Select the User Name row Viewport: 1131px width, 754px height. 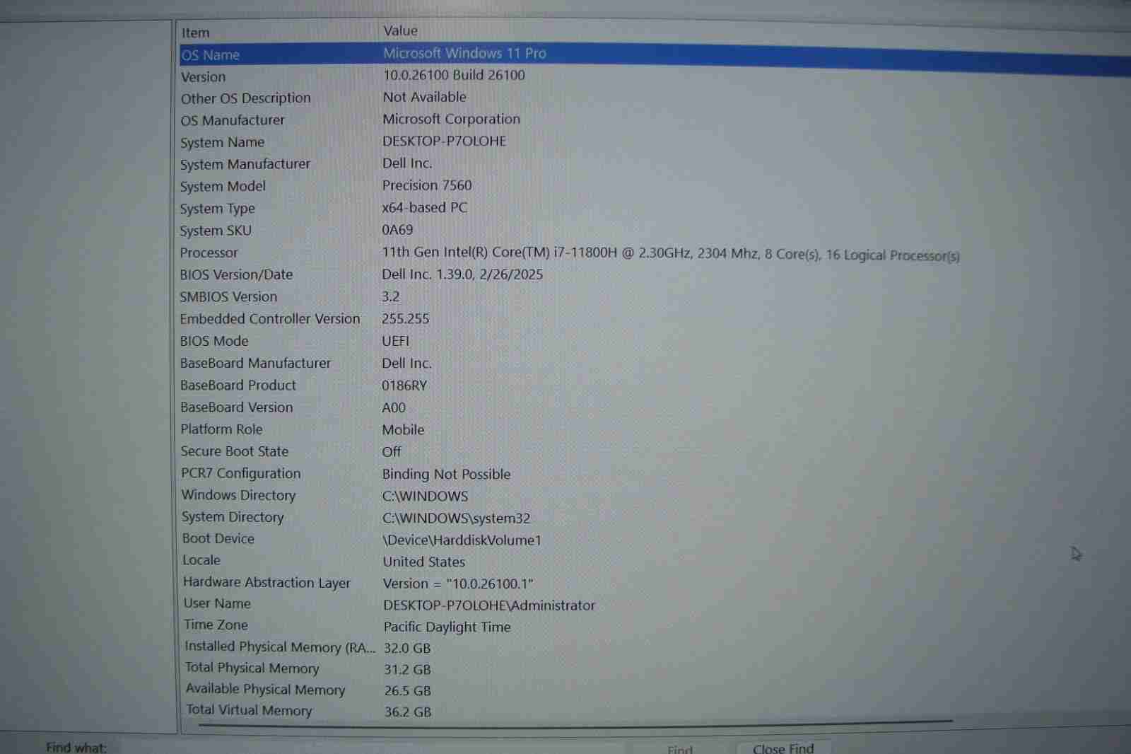217,603
